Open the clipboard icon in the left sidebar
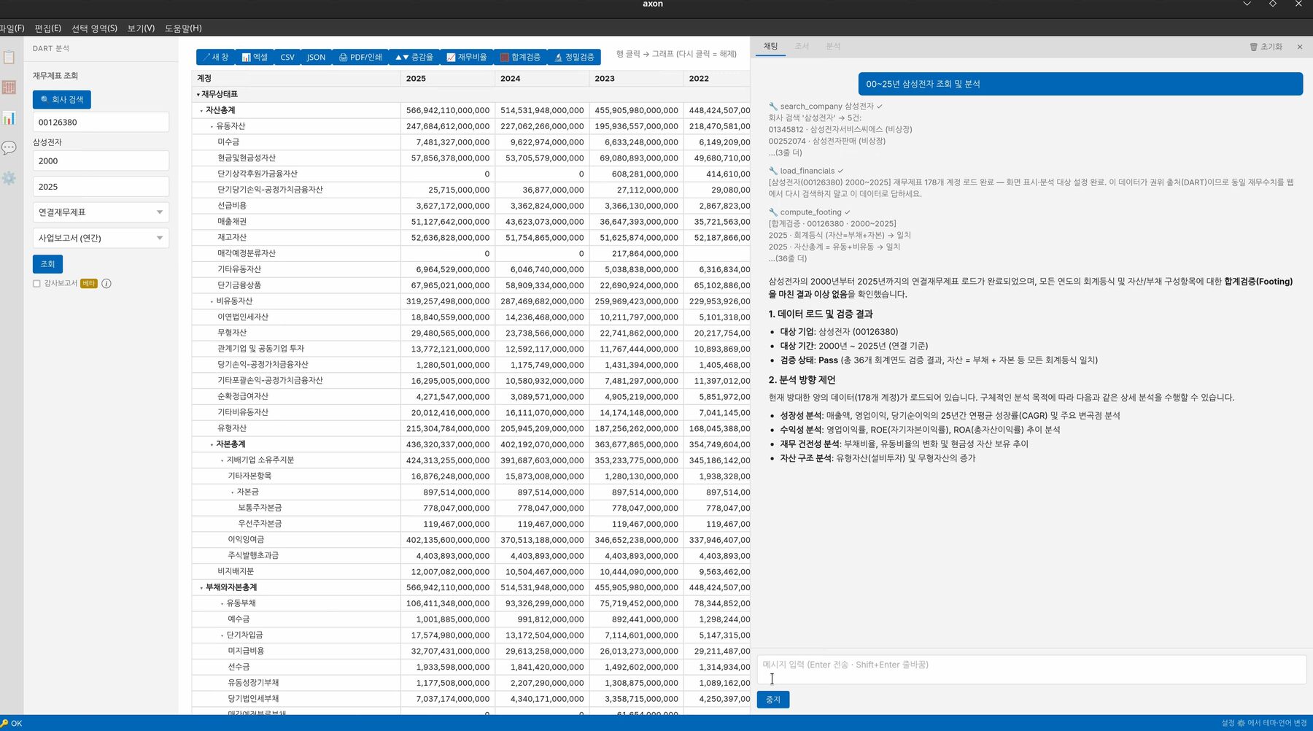Image resolution: width=1313 pixels, height=731 pixels. 9,57
